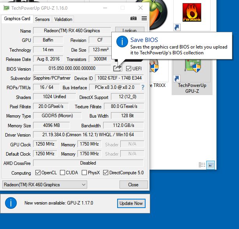The height and width of the screenshot is (229, 239).
Task: Click the TRIXX shield shortcut icon
Action: pyautogui.click(x=154, y=66)
